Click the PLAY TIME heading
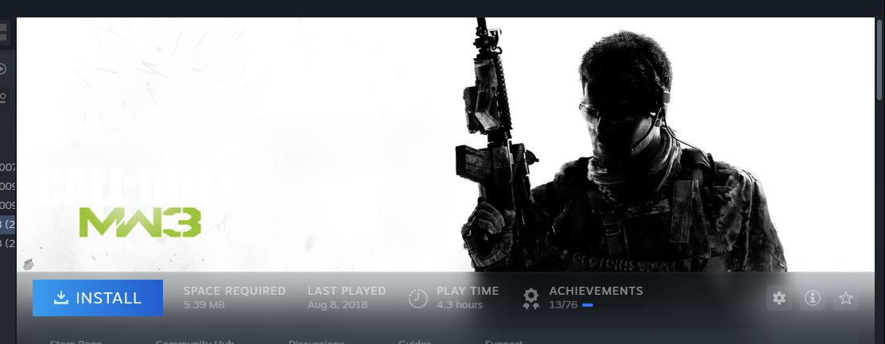 pos(468,291)
